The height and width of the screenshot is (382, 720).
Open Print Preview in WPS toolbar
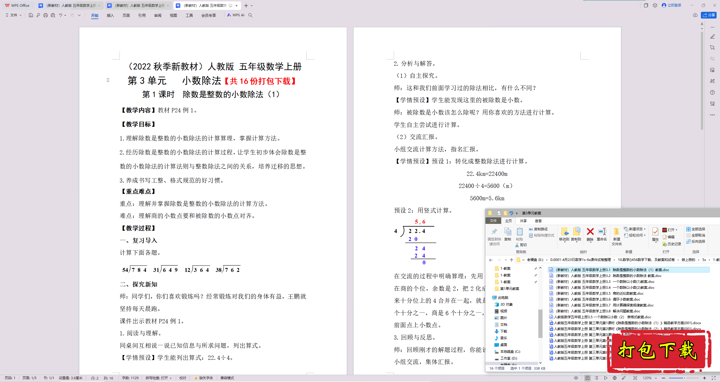point(53,15)
